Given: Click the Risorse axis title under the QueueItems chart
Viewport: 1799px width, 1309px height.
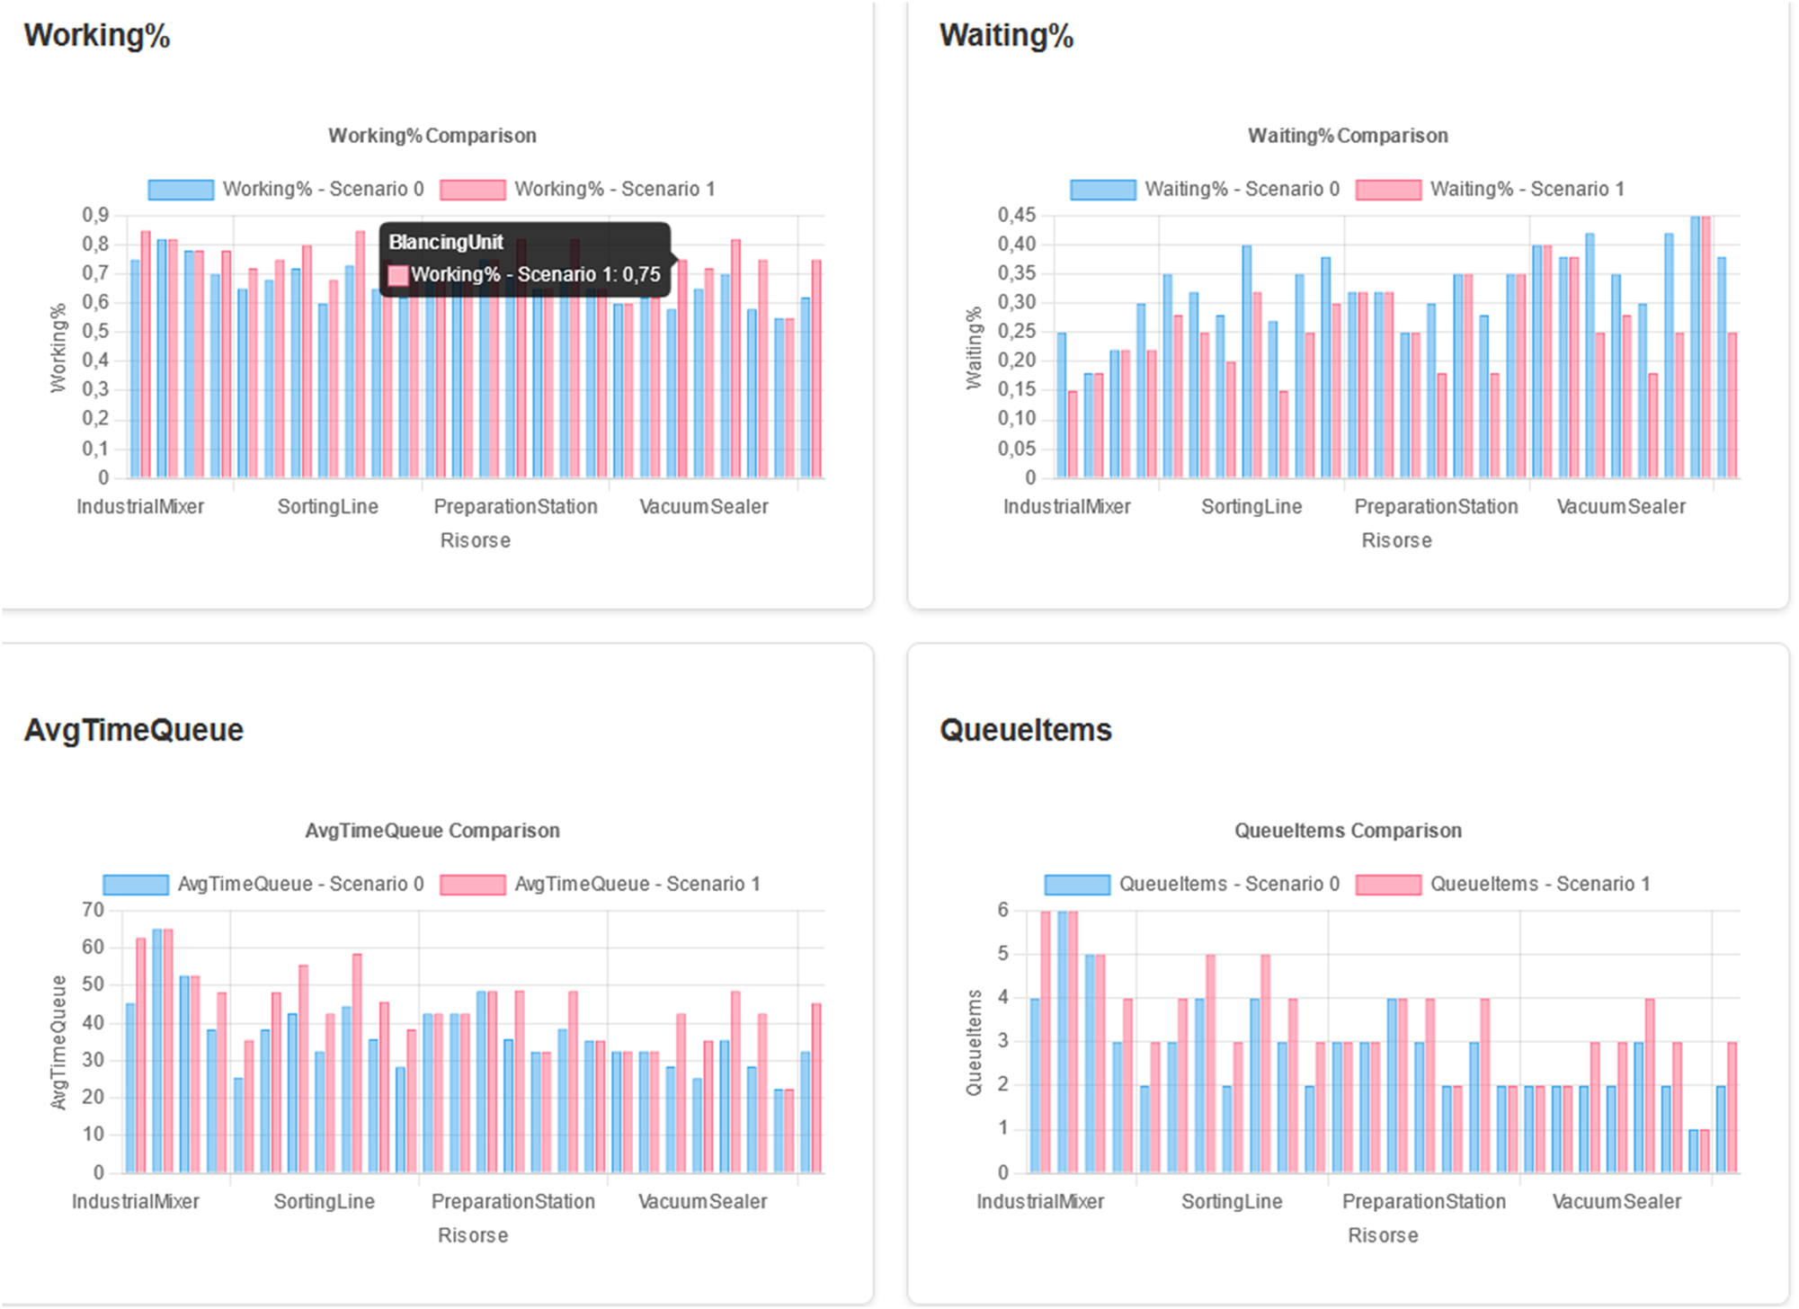Looking at the screenshot, I should [1383, 1234].
